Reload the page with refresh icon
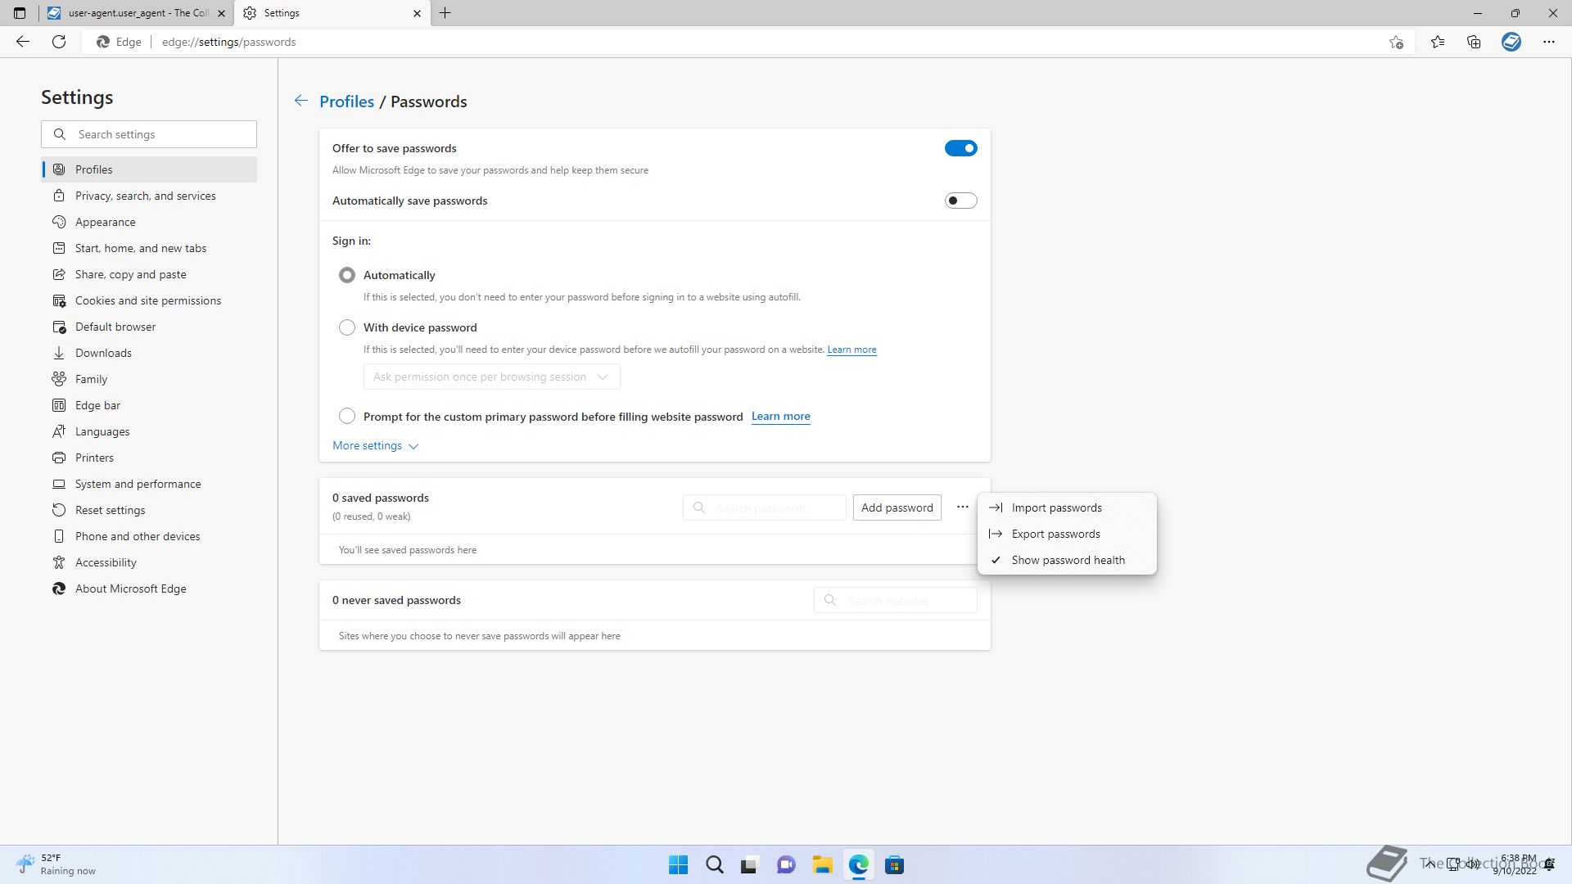This screenshot has height=884, width=1572. tap(59, 42)
